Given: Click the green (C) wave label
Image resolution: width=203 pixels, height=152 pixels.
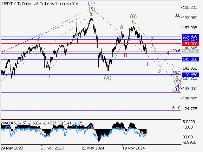Looking at the screenshot, I should pos(177,81).
